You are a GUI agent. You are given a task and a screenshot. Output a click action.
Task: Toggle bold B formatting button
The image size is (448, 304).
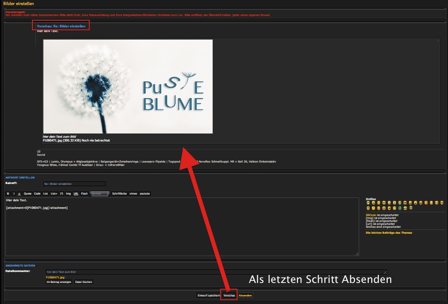8,194
